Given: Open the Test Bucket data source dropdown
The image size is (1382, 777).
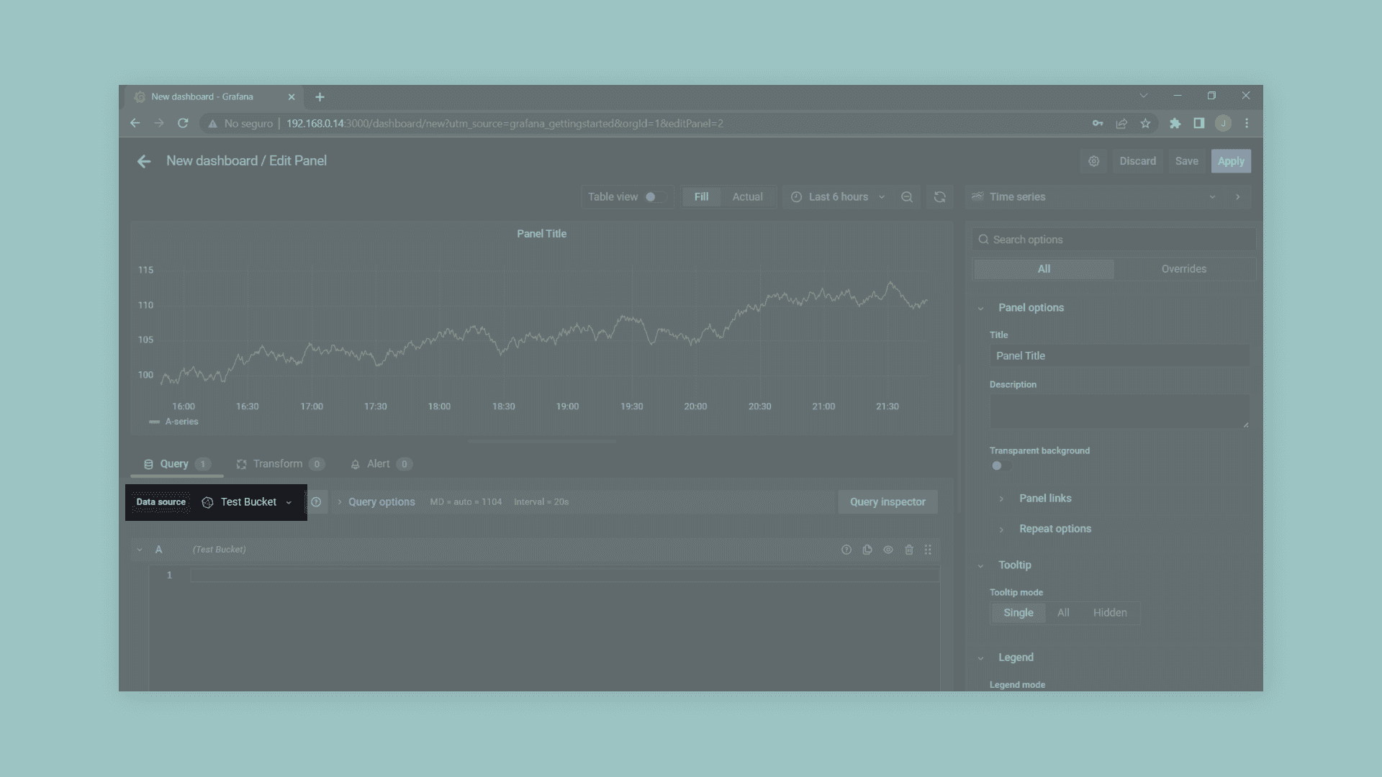Looking at the screenshot, I should point(248,502).
